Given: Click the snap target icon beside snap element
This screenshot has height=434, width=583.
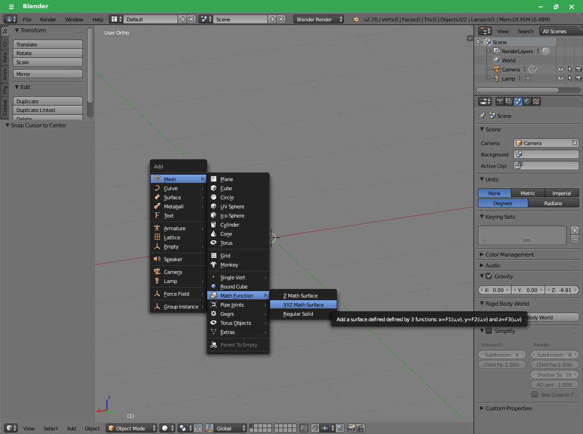Looking at the screenshot, I should point(340,428).
